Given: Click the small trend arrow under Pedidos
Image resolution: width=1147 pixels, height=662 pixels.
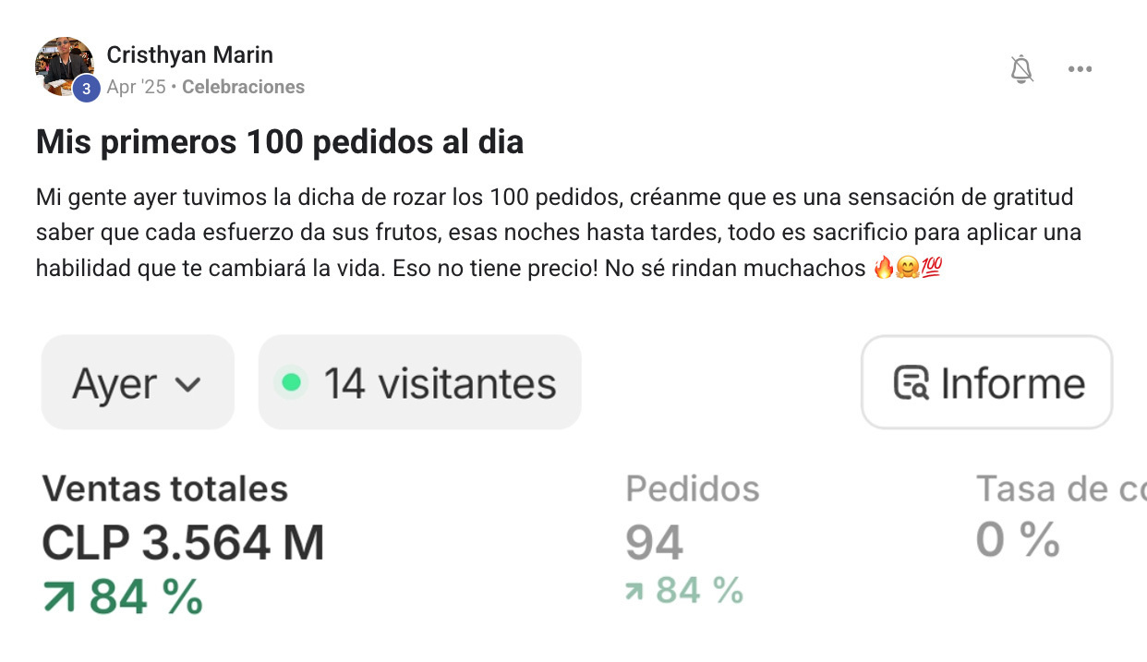Looking at the screenshot, I should point(634,591).
